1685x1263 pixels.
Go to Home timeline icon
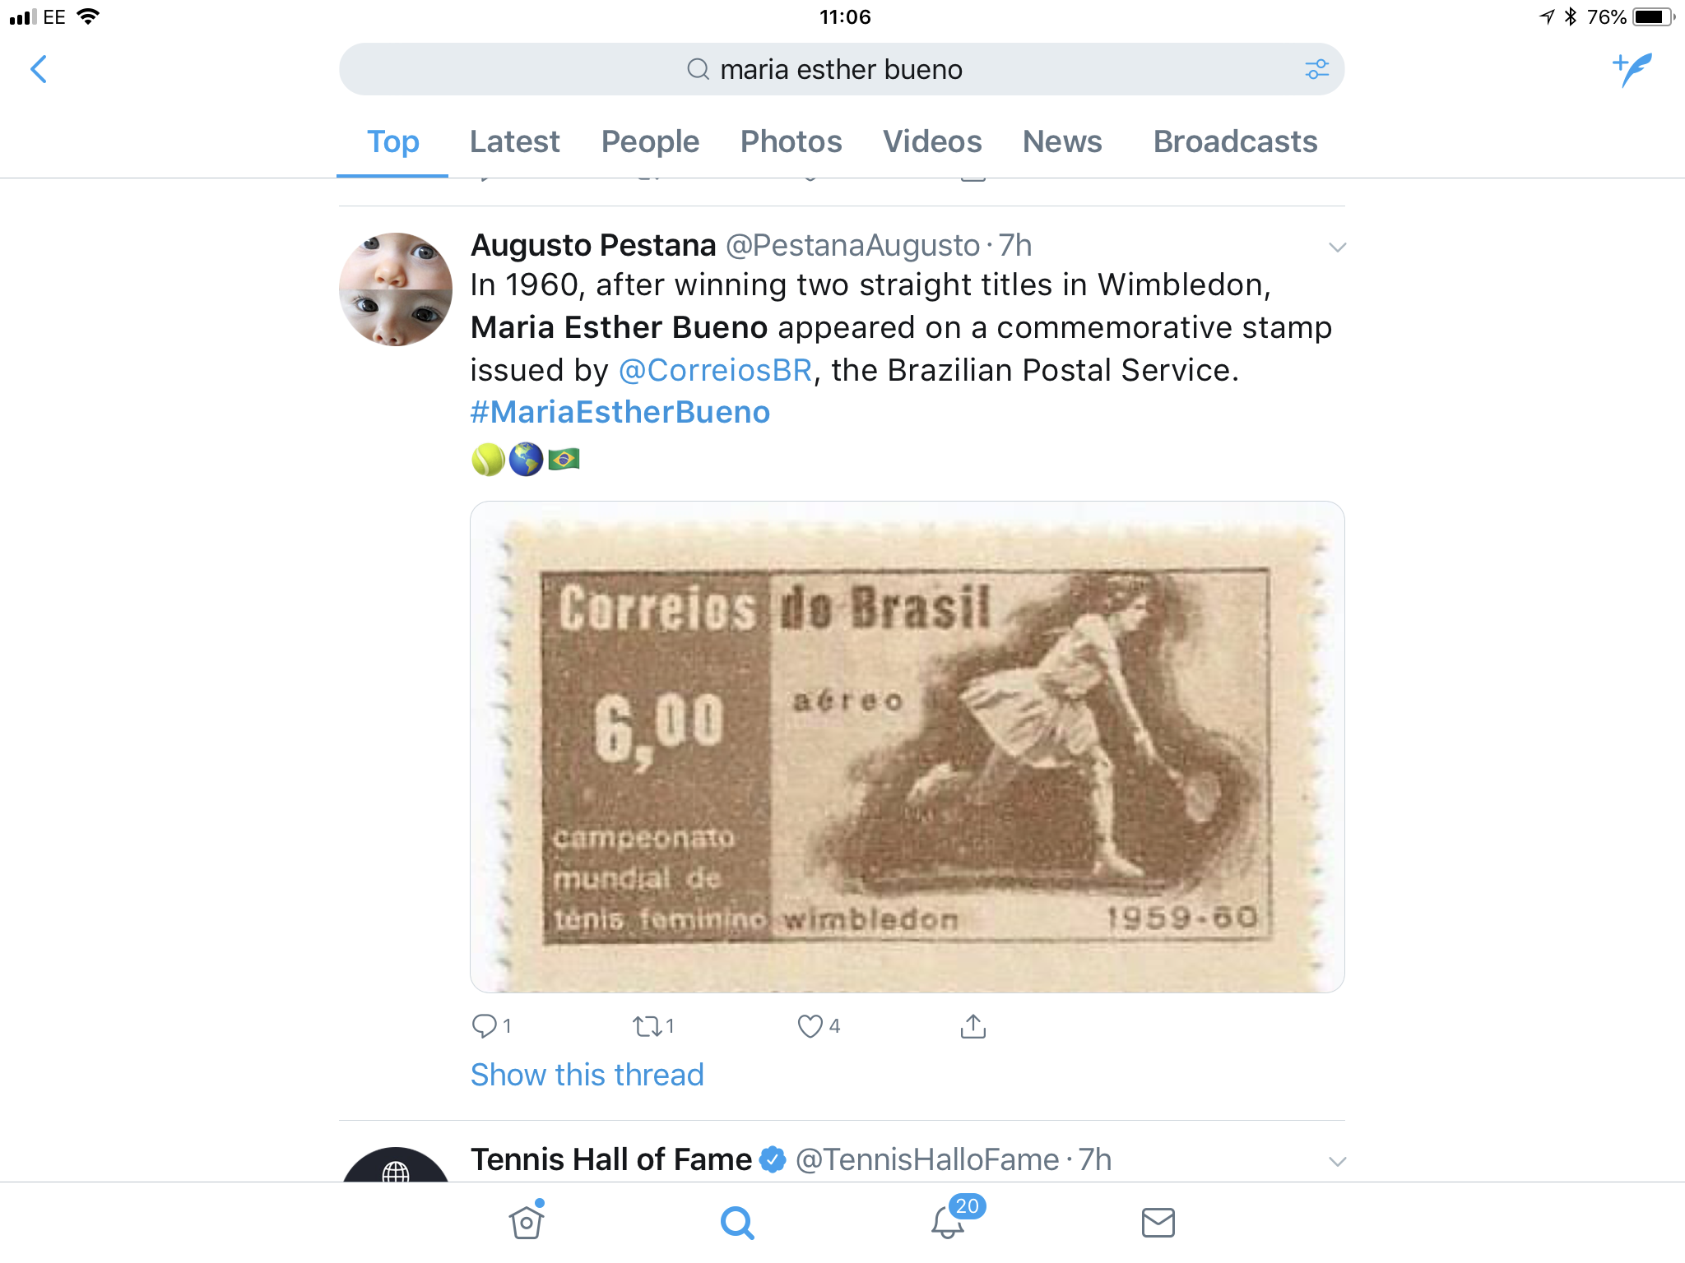[x=527, y=1221]
